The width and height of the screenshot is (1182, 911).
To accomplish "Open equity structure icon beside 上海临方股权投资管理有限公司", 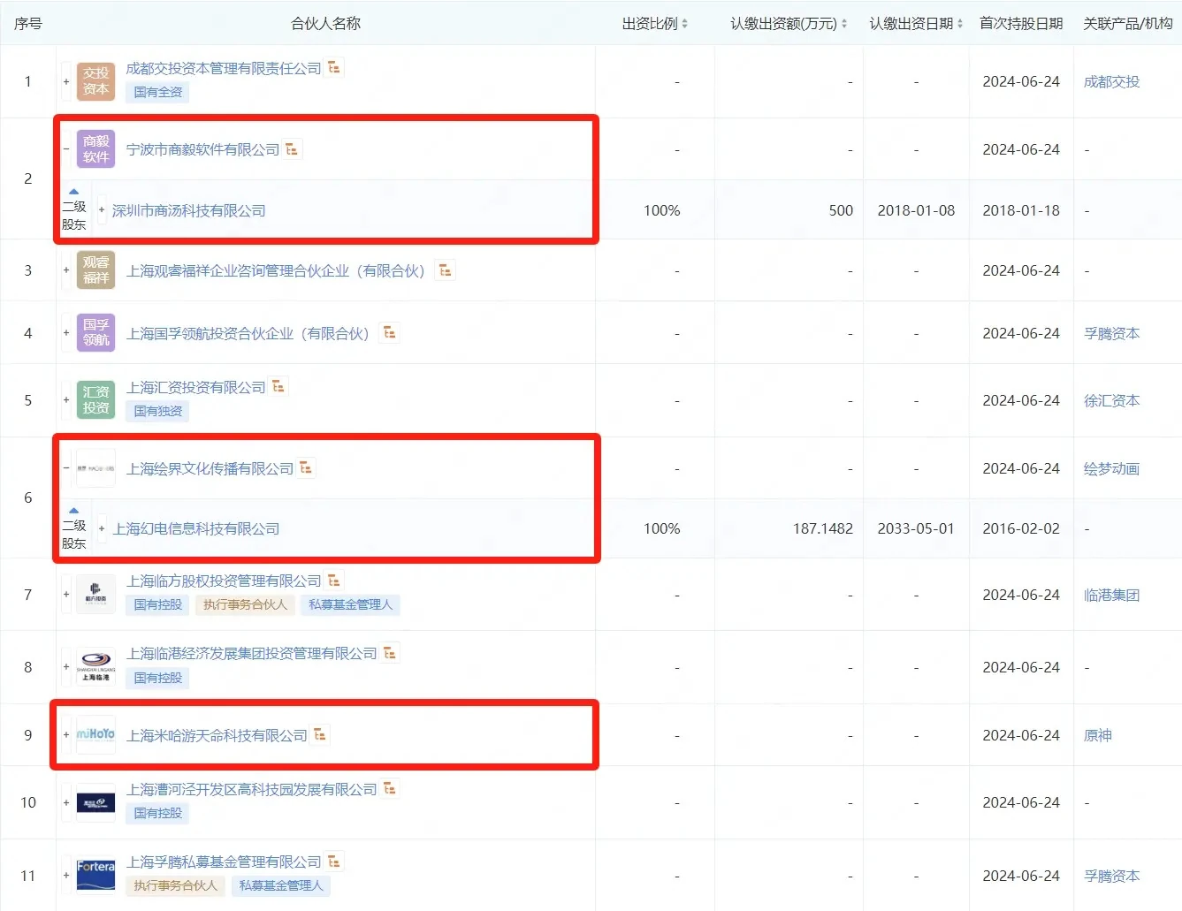I will click(334, 580).
